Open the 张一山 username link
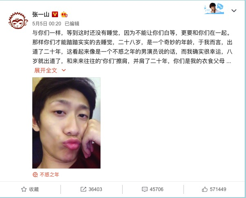 pos(41,14)
